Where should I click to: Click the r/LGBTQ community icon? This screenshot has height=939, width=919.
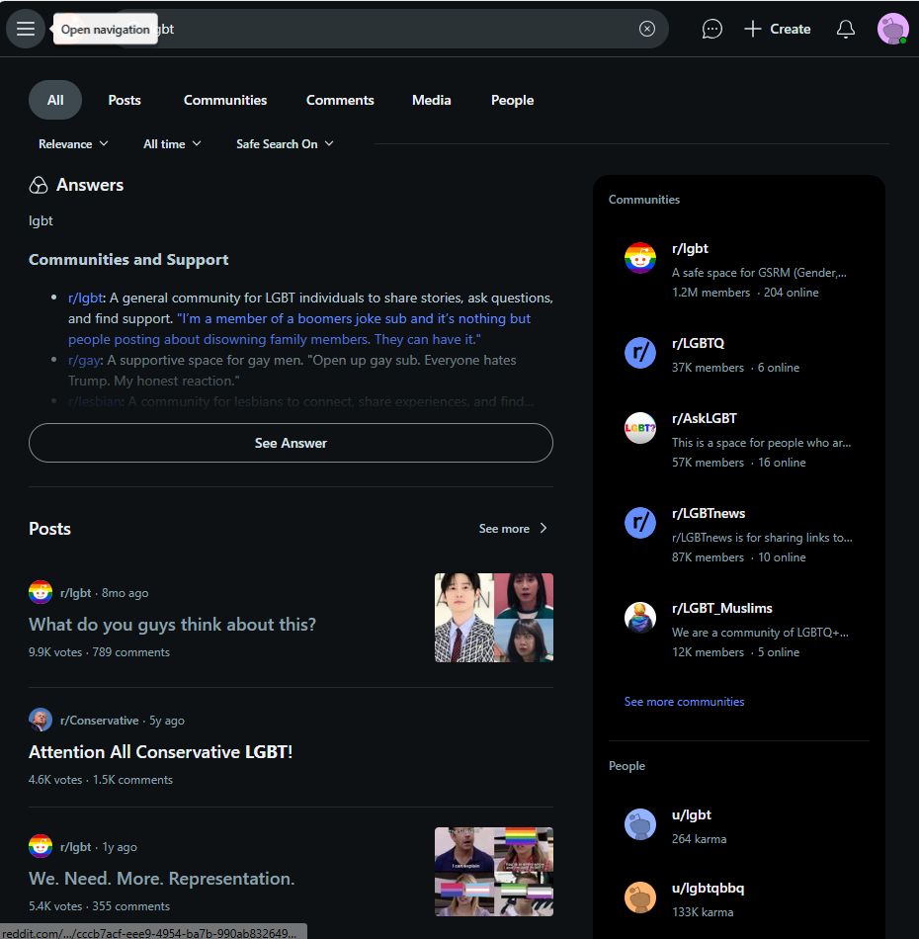pyautogui.click(x=640, y=353)
